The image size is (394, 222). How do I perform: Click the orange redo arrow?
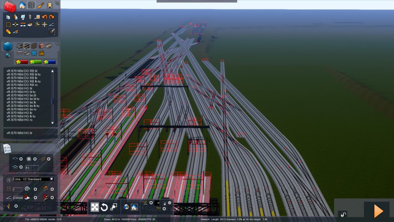[52, 17]
